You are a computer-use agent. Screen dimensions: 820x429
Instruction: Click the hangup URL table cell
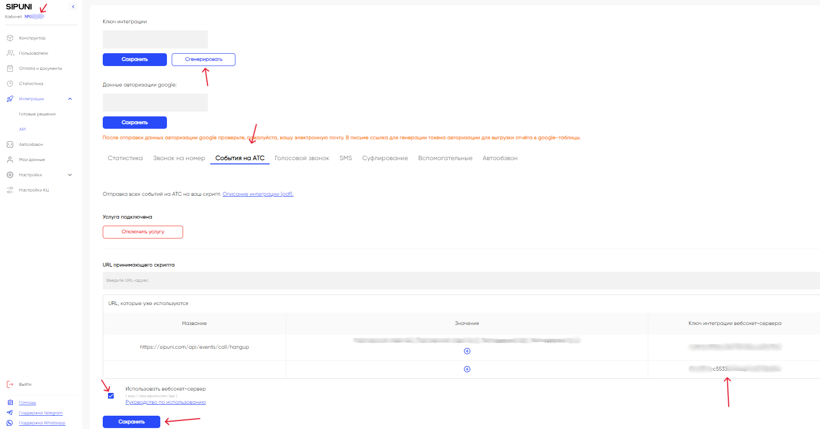pyautogui.click(x=195, y=347)
